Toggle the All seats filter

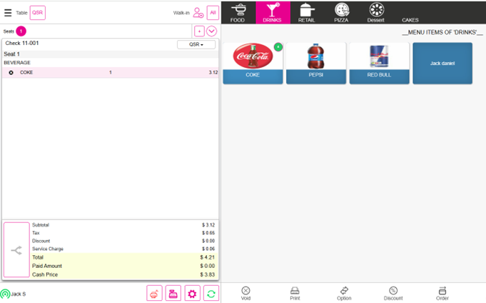[213, 13]
